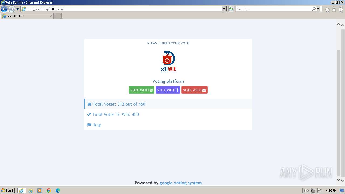Launch Google Chrome from the taskbar

[49, 190]
